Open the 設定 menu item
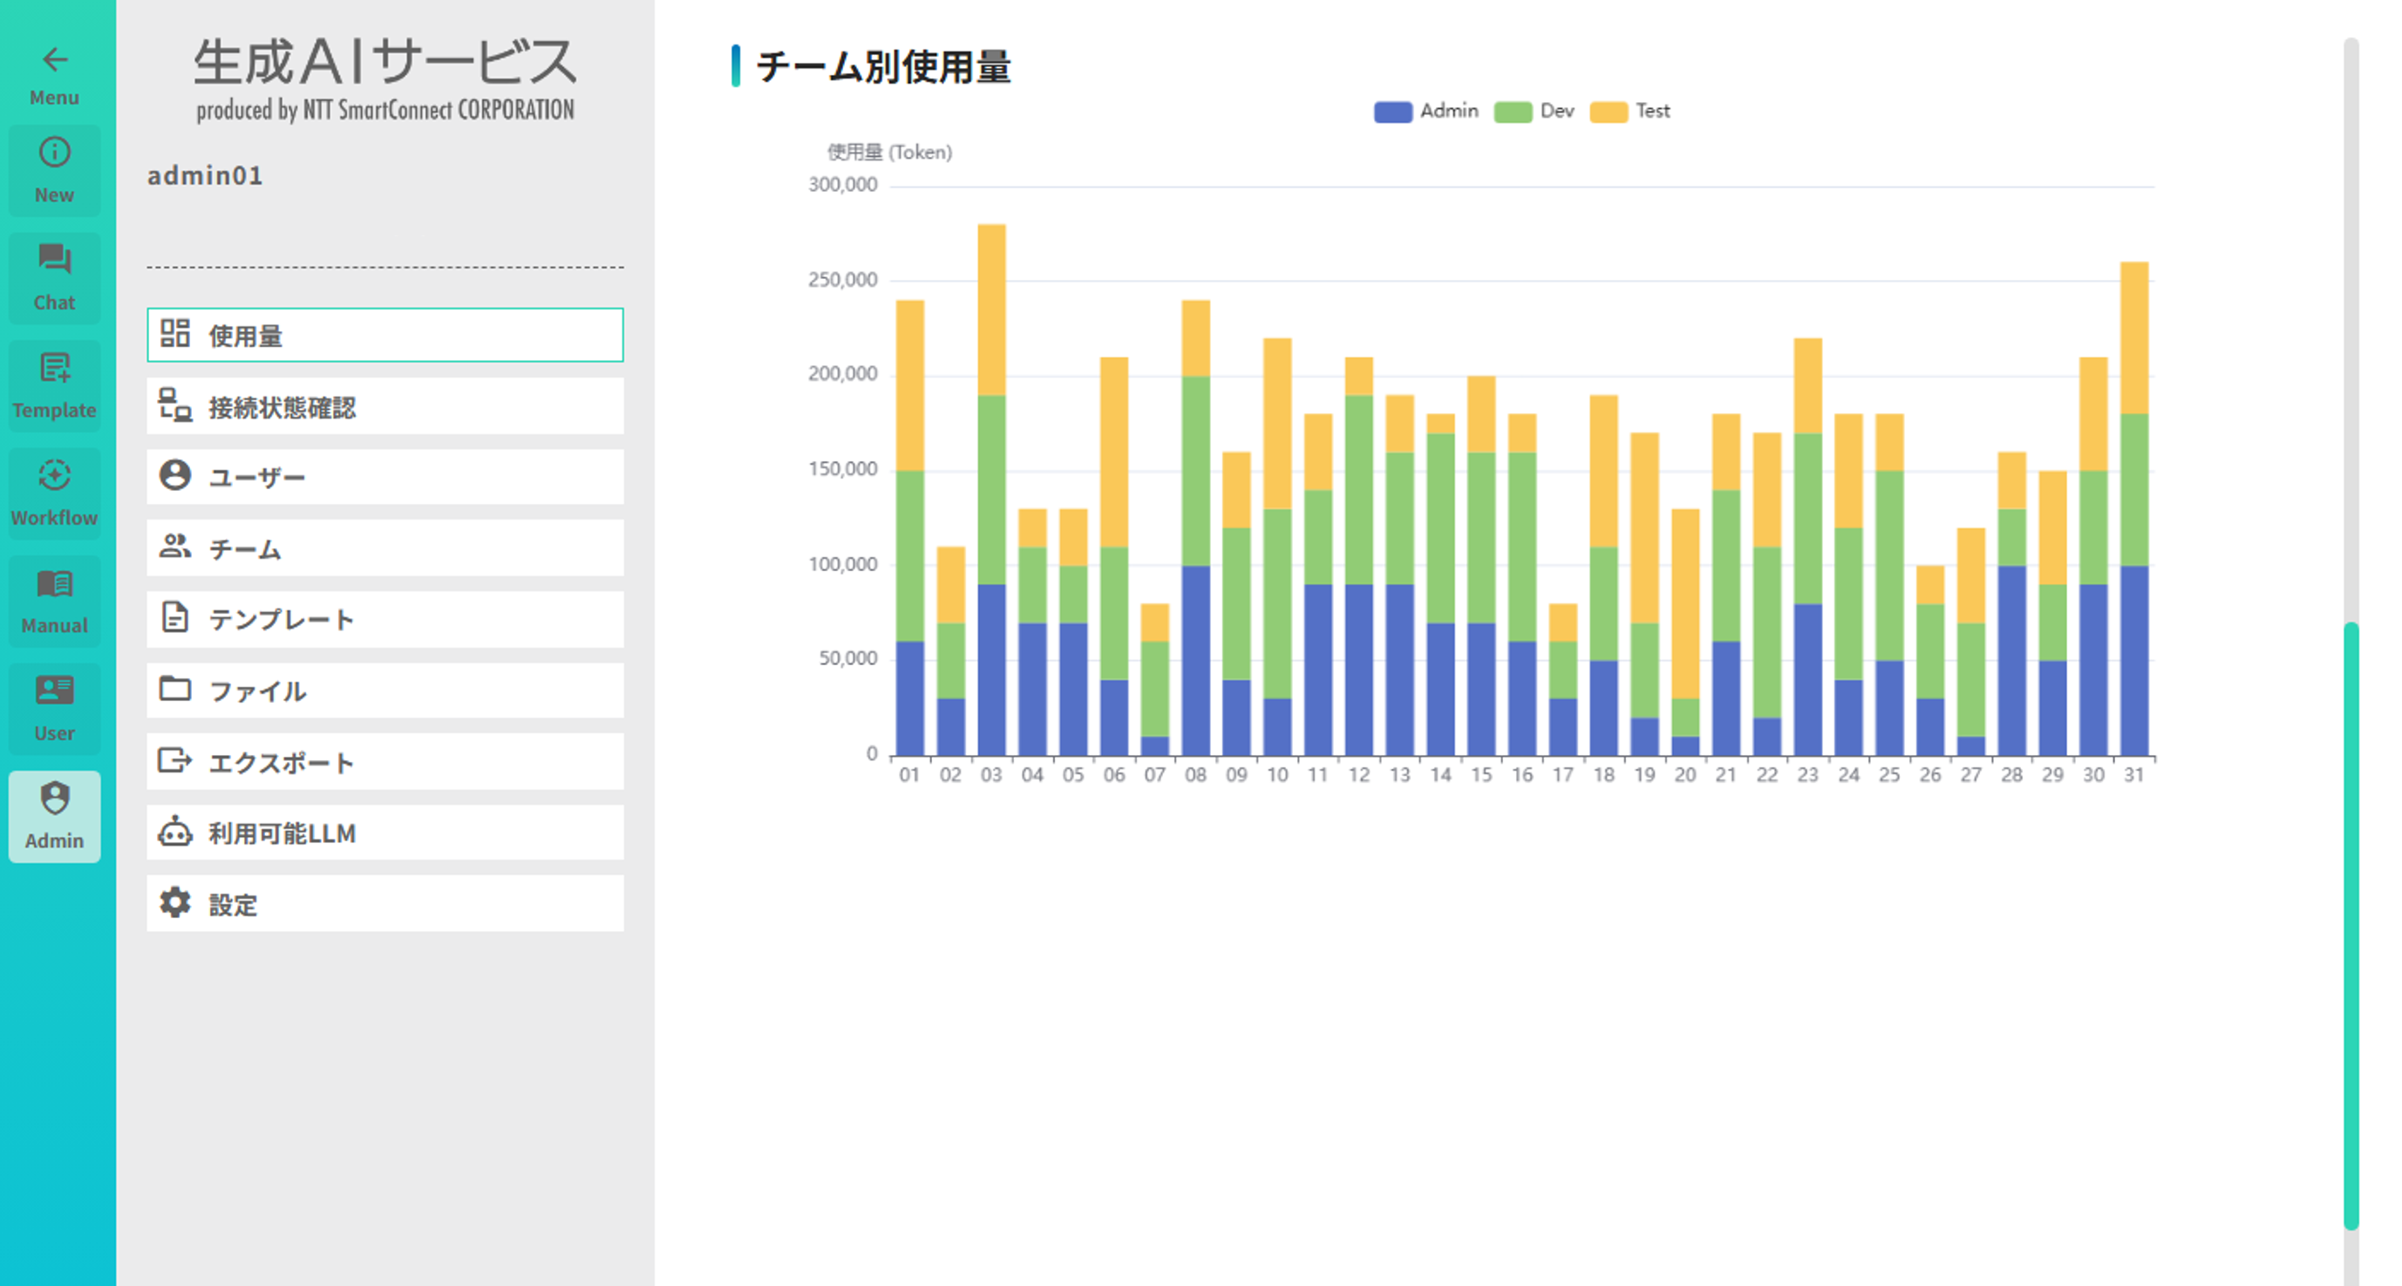The height and width of the screenshot is (1286, 2402). (x=385, y=903)
